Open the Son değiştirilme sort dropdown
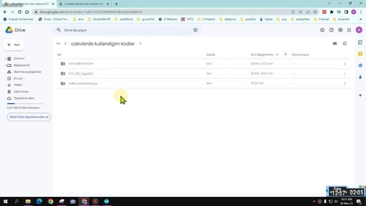Viewport: 366px width, 206px height. point(264,55)
